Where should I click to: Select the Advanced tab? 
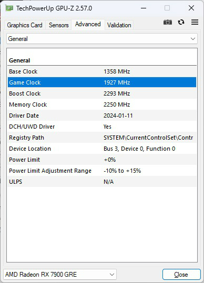coord(88,24)
